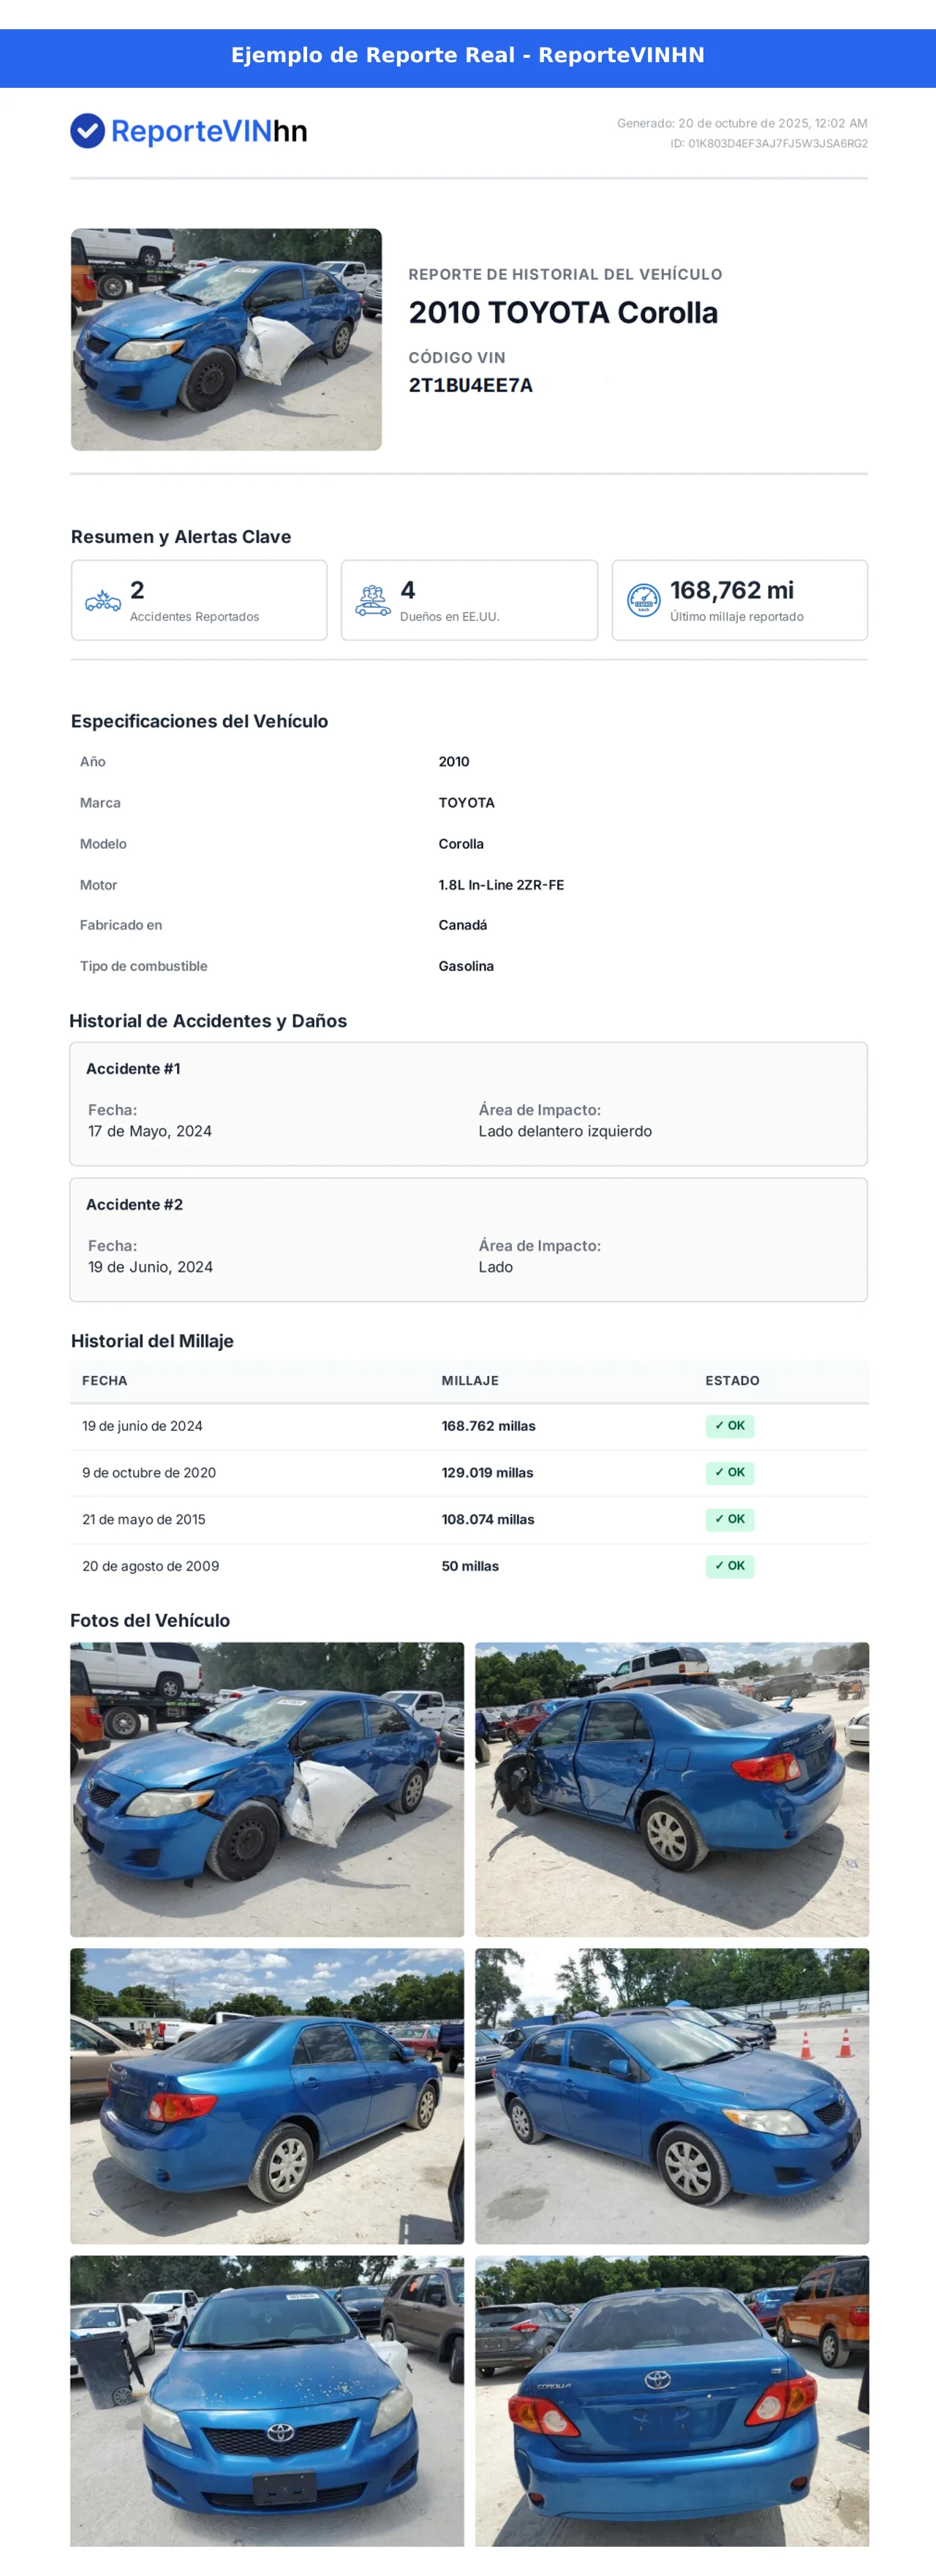Click the odometer gauge icon for mileage
936x2576 pixels.
point(643,600)
